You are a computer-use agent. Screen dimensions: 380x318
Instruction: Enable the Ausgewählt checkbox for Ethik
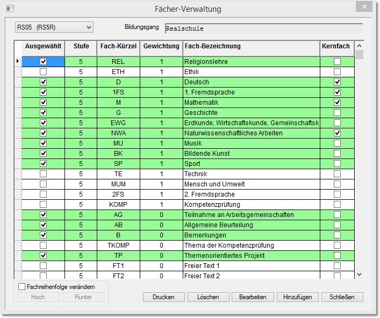44,72
